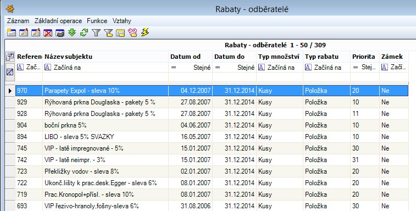Open the plain funnel filter icon

(x=96, y=32)
